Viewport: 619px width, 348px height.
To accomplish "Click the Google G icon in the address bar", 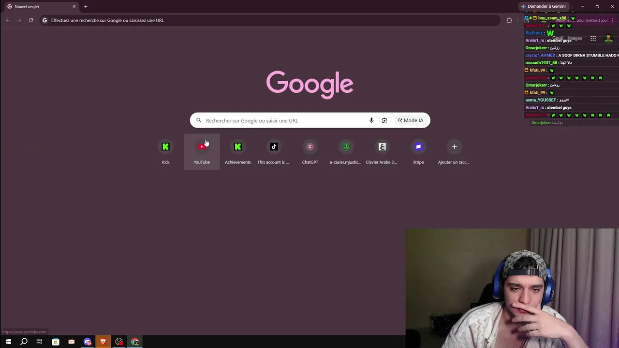I will (x=45, y=20).
